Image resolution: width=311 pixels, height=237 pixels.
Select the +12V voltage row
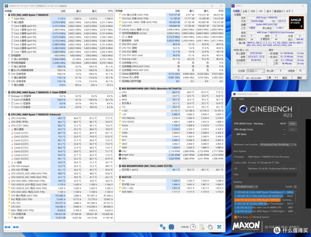pyautogui.click(x=171, y=110)
